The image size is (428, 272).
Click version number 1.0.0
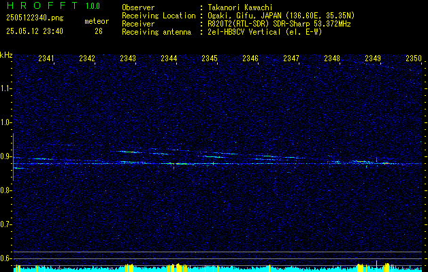[x=93, y=6]
